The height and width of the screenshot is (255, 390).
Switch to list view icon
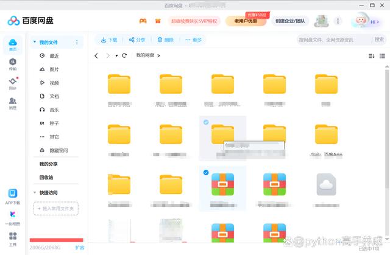tap(382, 56)
